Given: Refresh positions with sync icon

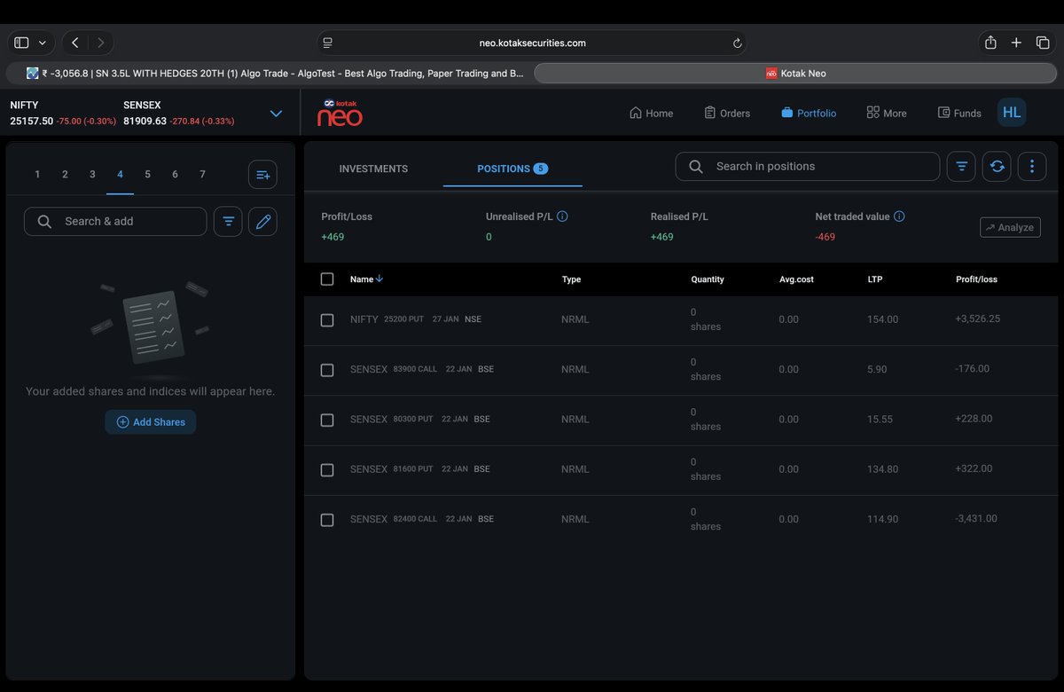Looking at the screenshot, I should click(997, 166).
